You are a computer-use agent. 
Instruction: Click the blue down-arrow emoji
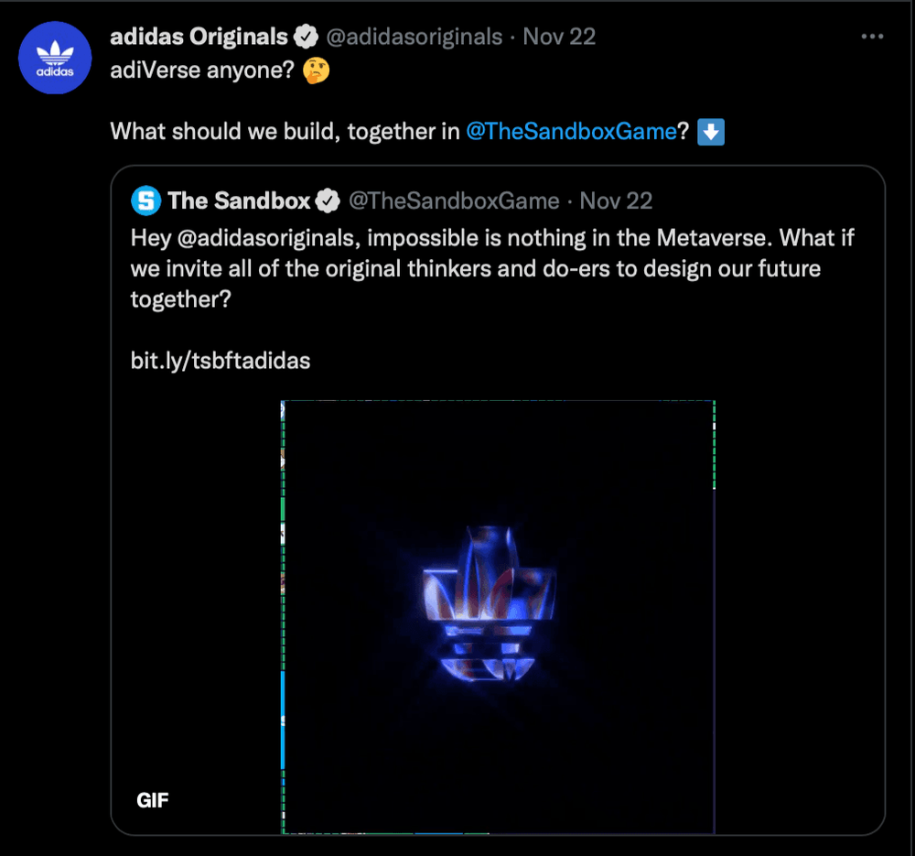pyautogui.click(x=711, y=132)
